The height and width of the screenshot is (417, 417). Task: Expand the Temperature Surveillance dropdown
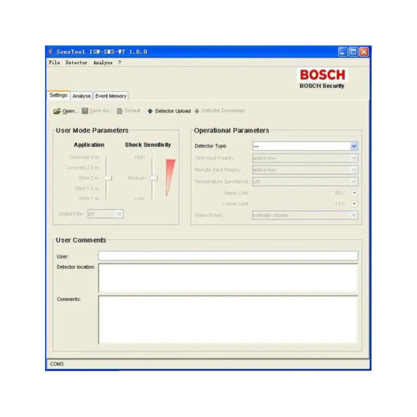354,181
